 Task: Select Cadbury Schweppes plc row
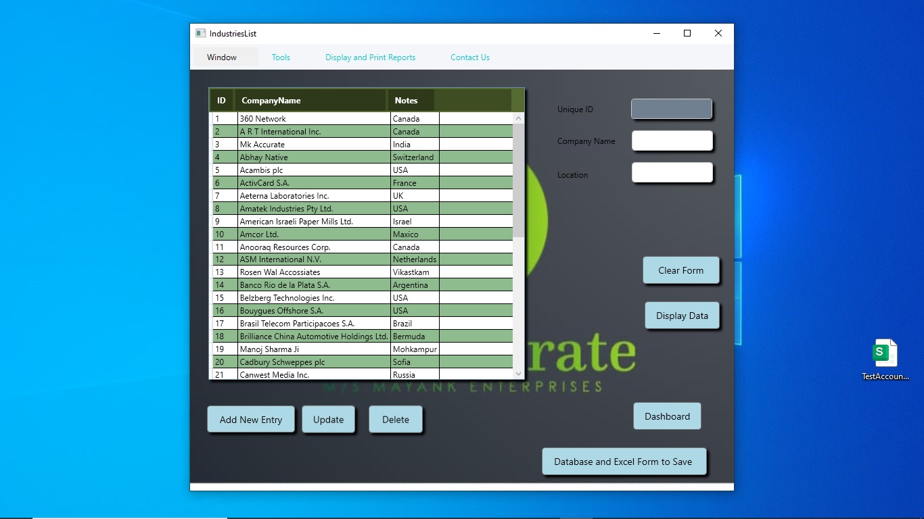pyautogui.click(x=363, y=362)
